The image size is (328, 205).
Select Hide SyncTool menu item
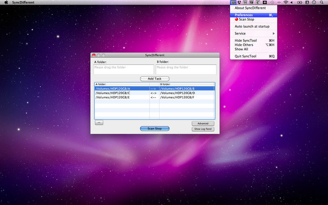pos(253,40)
